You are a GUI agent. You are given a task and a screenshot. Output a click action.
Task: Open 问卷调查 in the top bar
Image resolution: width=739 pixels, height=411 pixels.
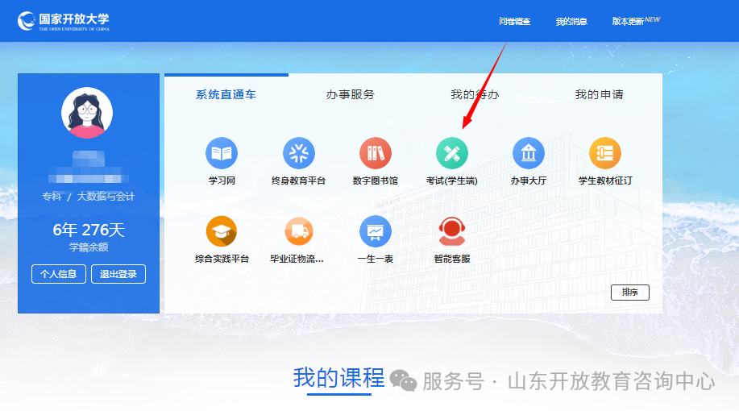click(515, 22)
